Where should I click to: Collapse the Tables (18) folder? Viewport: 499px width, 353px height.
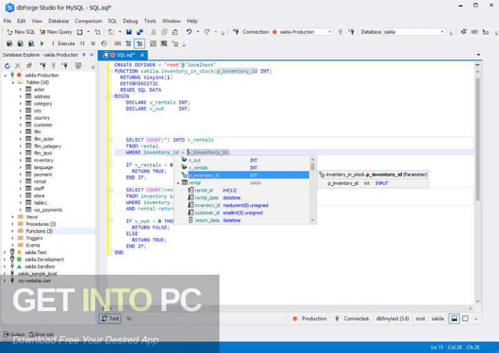(x=13, y=82)
